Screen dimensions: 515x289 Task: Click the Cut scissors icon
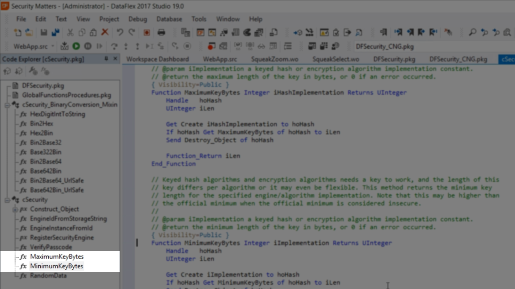tap(70, 33)
